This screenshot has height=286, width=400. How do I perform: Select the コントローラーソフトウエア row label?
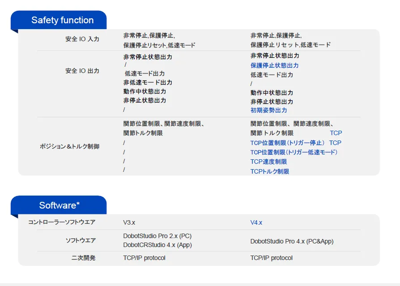[62, 222]
